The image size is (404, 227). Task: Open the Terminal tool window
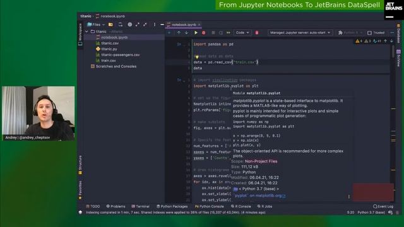[140, 206]
